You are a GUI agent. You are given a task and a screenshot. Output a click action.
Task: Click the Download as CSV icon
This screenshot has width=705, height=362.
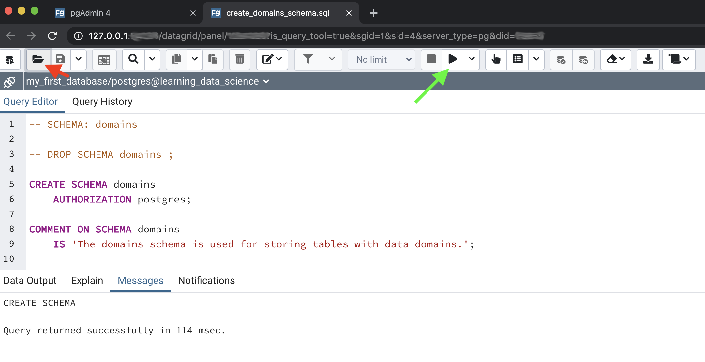[x=648, y=59]
